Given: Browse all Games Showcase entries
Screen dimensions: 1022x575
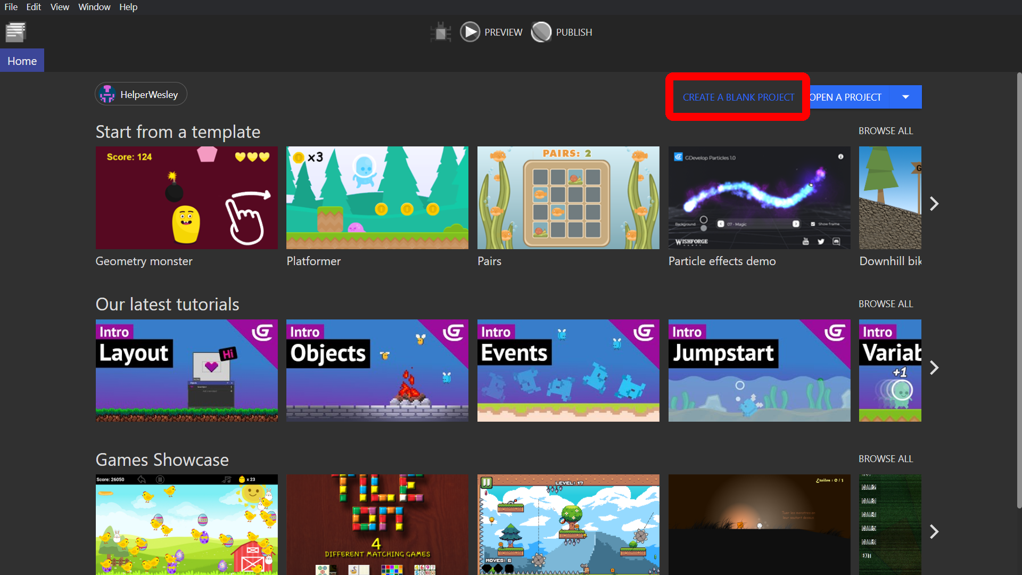Looking at the screenshot, I should (885, 459).
